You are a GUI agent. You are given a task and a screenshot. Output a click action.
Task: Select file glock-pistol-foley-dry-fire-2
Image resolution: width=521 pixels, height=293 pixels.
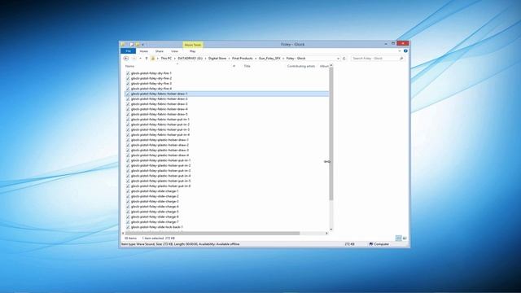coord(151,78)
